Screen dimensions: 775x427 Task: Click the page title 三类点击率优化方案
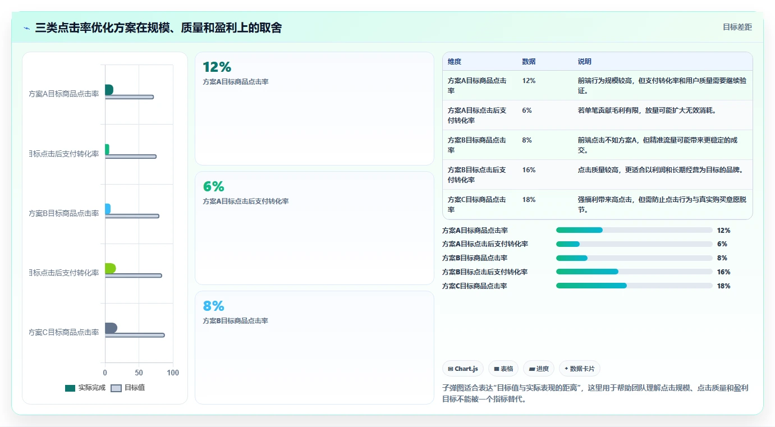pyautogui.click(x=158, y=27)
